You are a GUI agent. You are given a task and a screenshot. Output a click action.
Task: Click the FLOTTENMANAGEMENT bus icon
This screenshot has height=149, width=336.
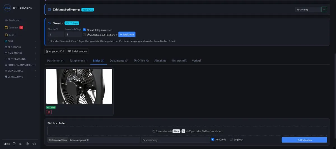coord(6,65)
